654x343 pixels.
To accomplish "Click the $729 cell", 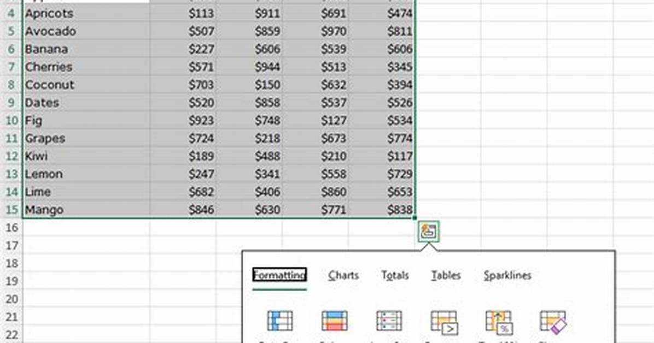I will 382,174.
